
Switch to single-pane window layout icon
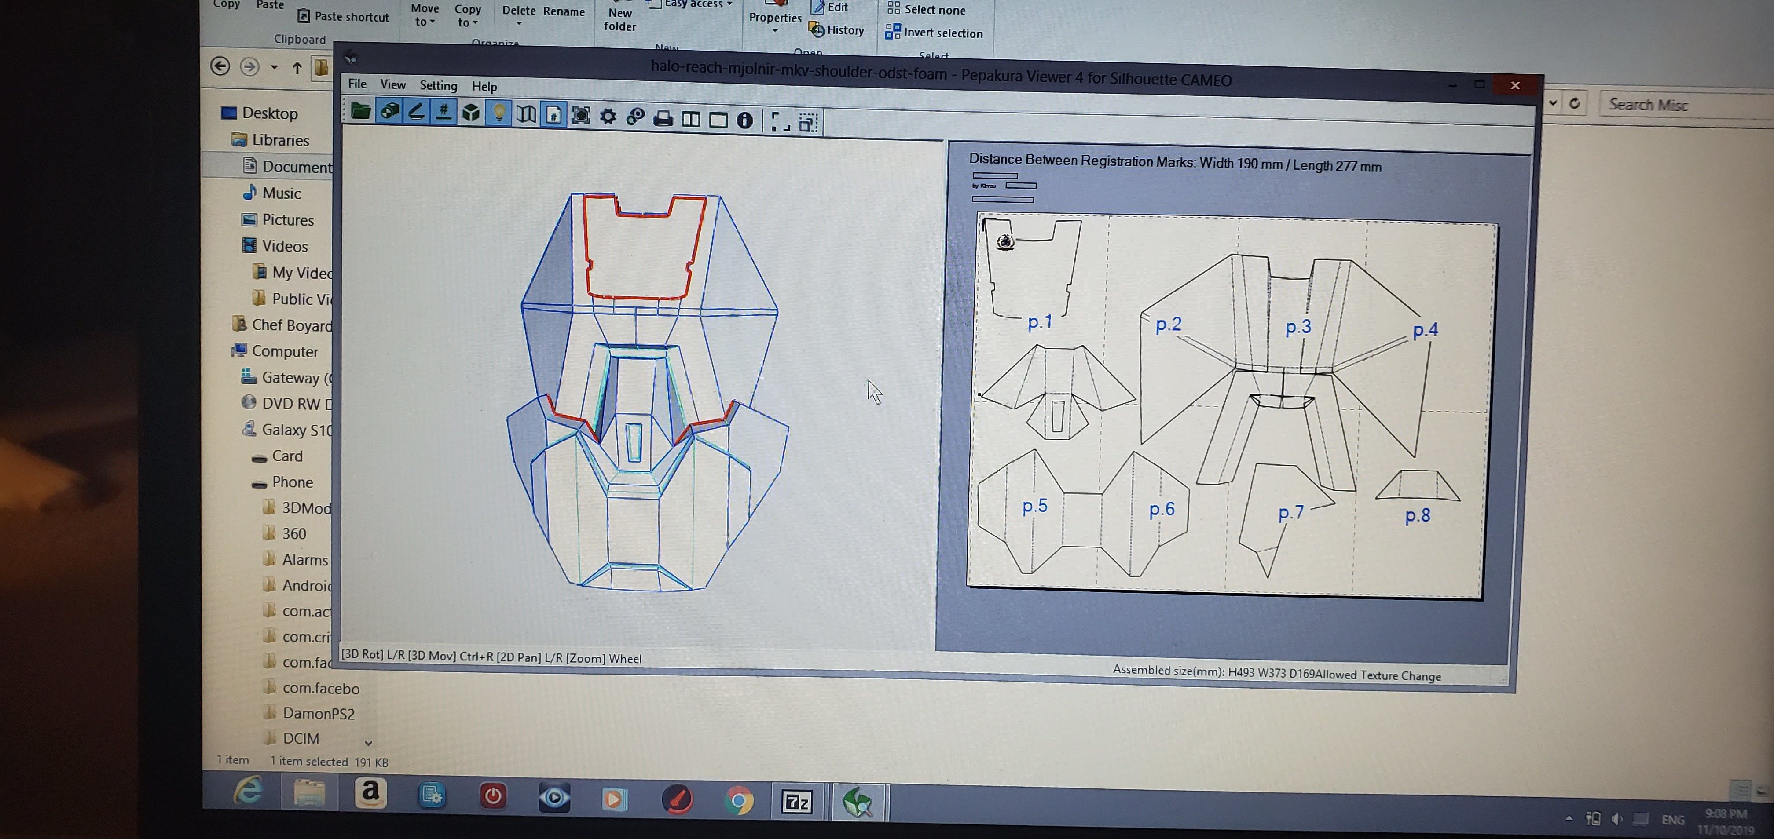point(718,120)
